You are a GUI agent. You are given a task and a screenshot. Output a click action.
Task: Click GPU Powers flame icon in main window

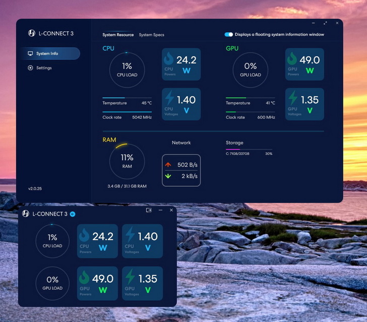click(292, 58)
